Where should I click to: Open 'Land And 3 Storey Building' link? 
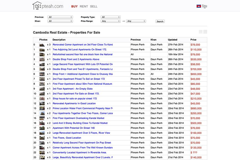point(80,123)
